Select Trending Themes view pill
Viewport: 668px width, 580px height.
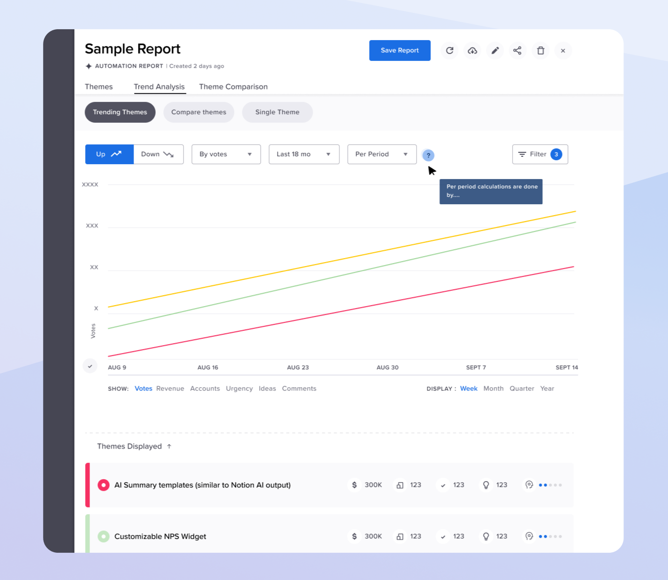[x=120, y=112]
